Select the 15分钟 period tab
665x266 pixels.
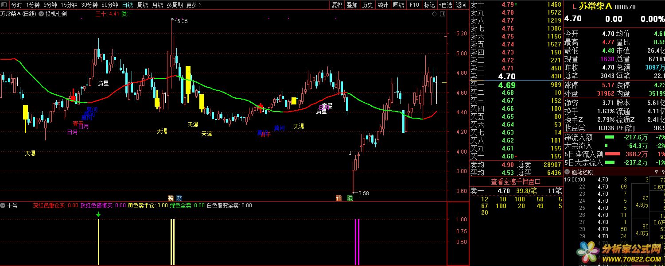pyautogui.click(x=69, y=5)
